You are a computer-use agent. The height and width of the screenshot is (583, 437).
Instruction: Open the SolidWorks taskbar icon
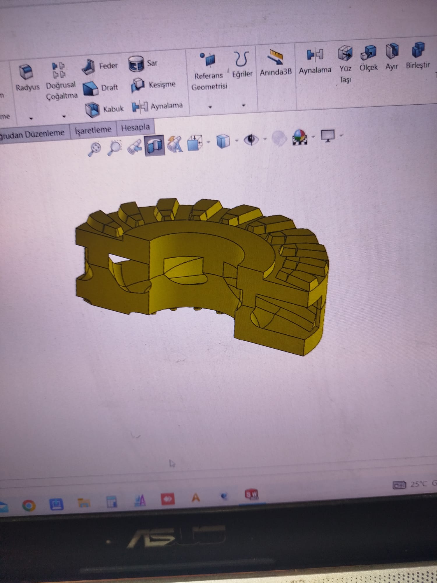252,494
